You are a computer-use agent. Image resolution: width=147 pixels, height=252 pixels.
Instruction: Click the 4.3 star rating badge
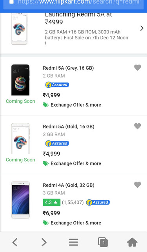click(x=51, y=202)
